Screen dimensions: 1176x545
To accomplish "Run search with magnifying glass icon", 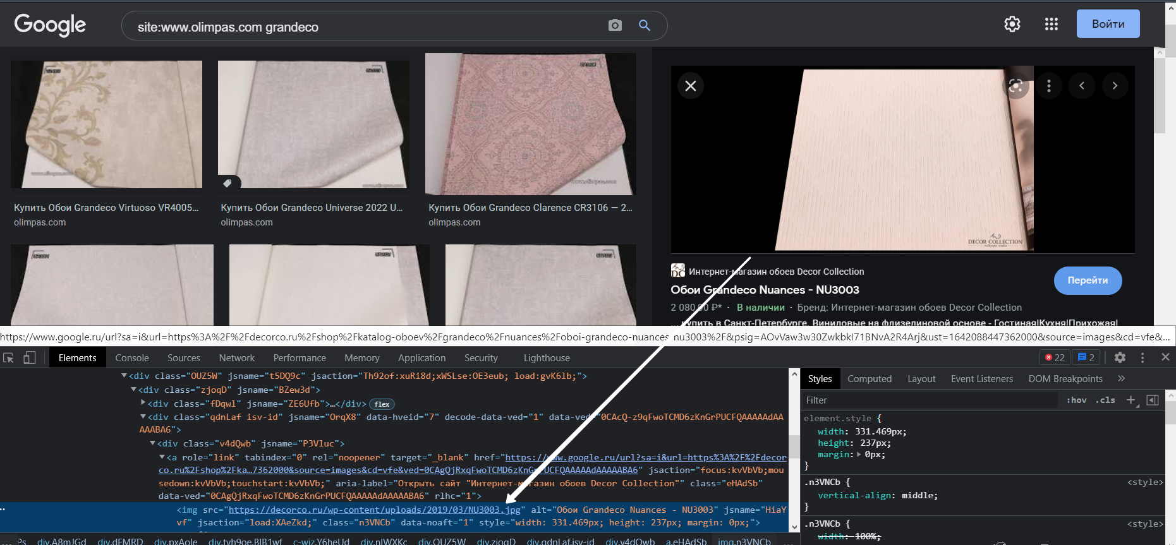I will 645,25.
